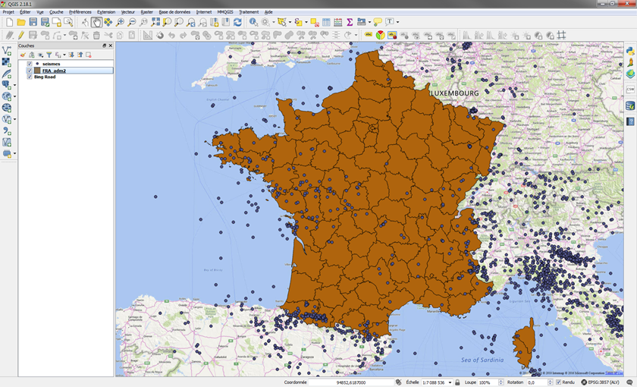Click the Zoom Full extent icon
637x387 pixels.
point(155,23)
